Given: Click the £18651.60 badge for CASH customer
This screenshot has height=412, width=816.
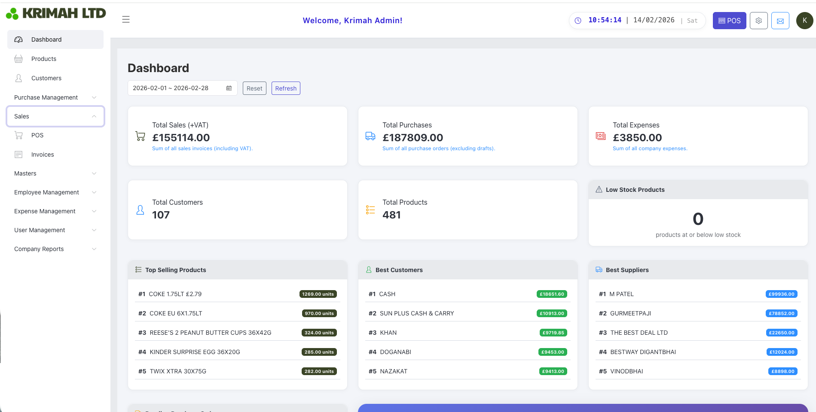Looking at the screenshot, I should tap(552, 294).
